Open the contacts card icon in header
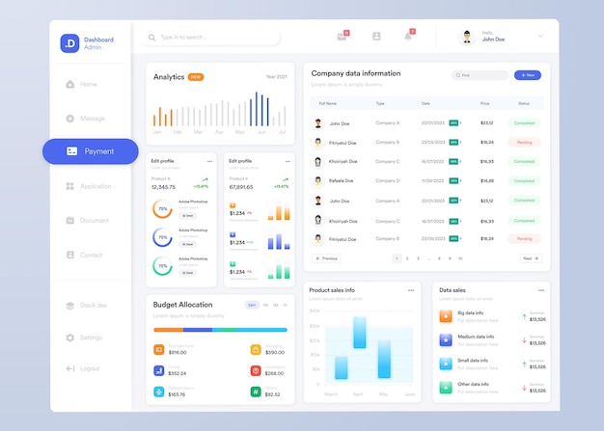 pyautogui.click(x=376, y=37)
